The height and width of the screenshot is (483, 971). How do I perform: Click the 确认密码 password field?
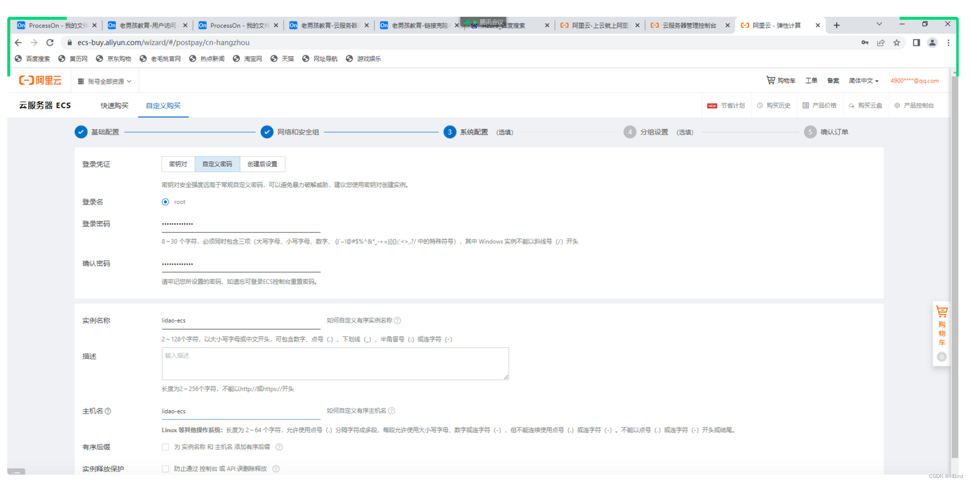(x=241, y=264)
